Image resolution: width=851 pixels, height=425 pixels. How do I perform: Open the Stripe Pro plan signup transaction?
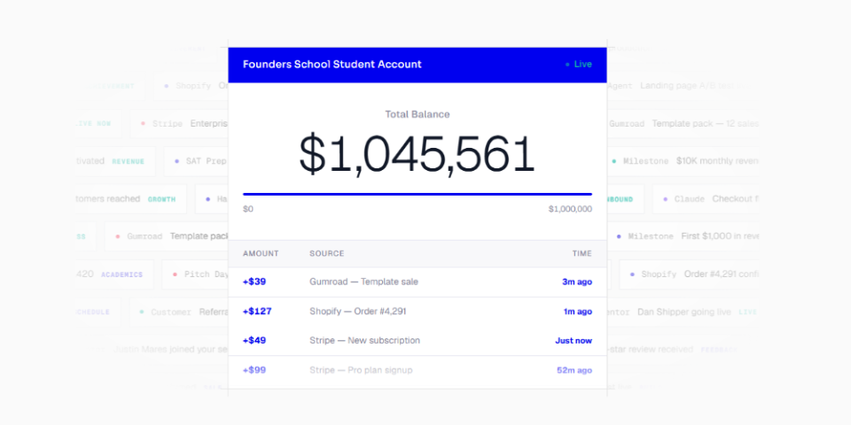coord(418,371)
